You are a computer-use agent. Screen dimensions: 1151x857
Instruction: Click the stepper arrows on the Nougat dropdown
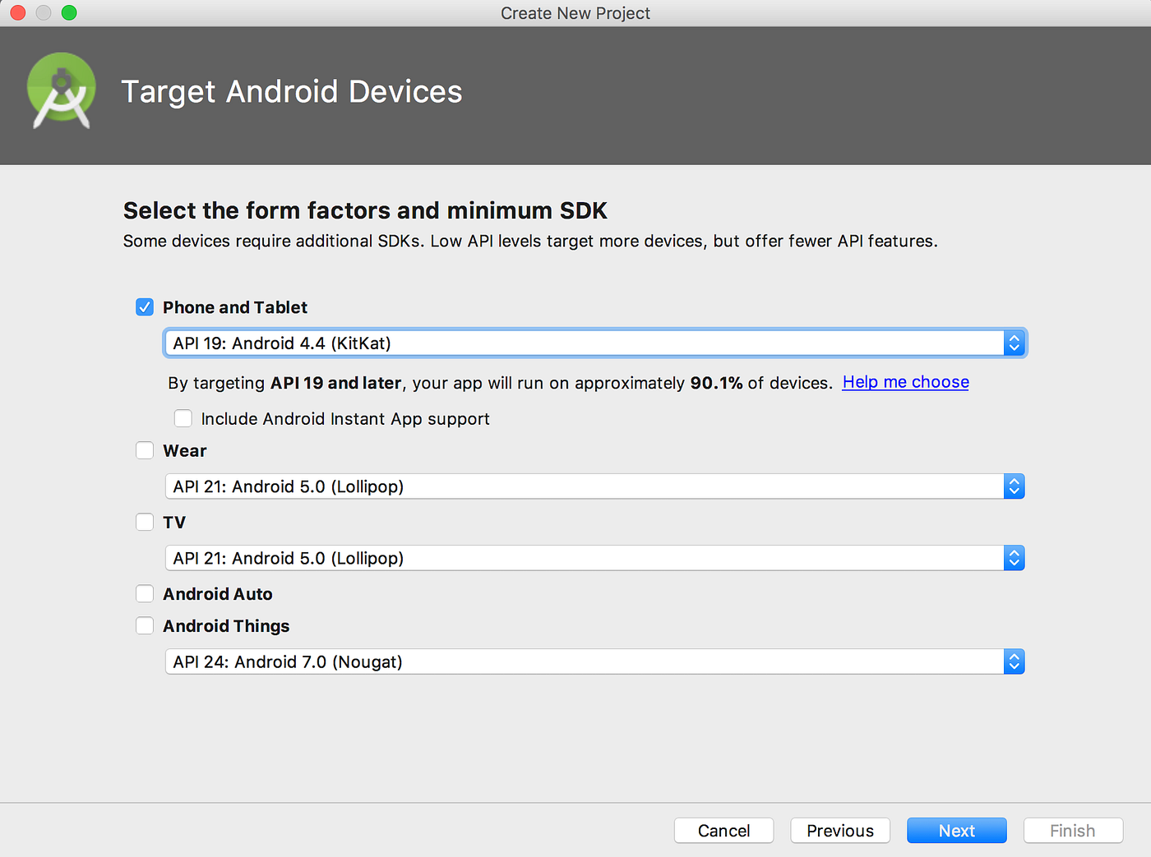(1015, 661)
